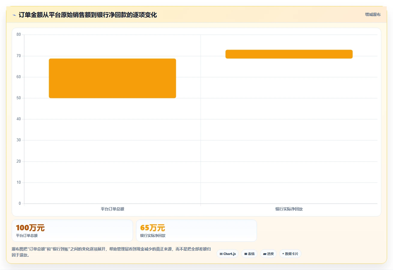Click the y-axis value 10
393x270 pixels.
tap(19, 183)
